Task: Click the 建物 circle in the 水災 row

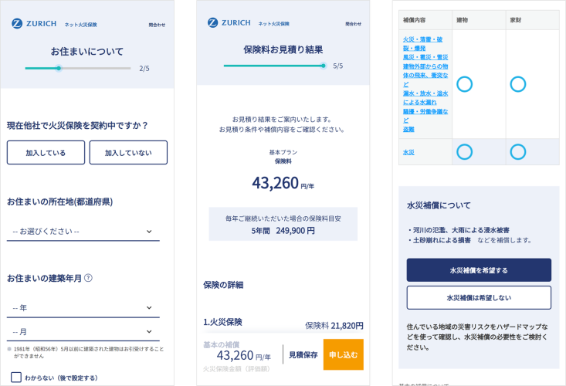Action: point(465,152)
